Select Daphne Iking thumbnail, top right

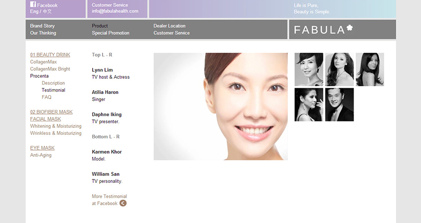pos(369,69)
